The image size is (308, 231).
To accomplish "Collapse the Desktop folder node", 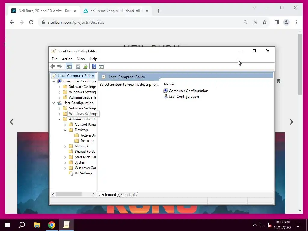I will 65,130.
